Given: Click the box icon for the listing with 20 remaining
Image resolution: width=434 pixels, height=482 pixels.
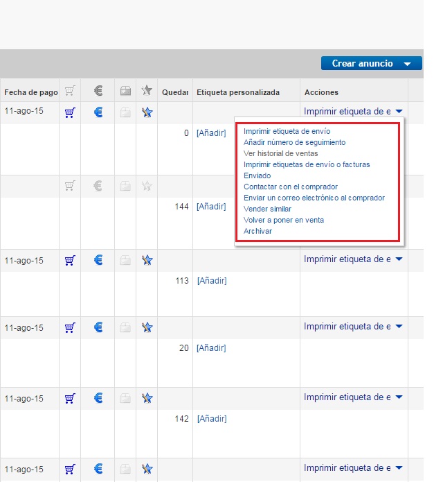Looking at the screenshot, I should point(125,327).
